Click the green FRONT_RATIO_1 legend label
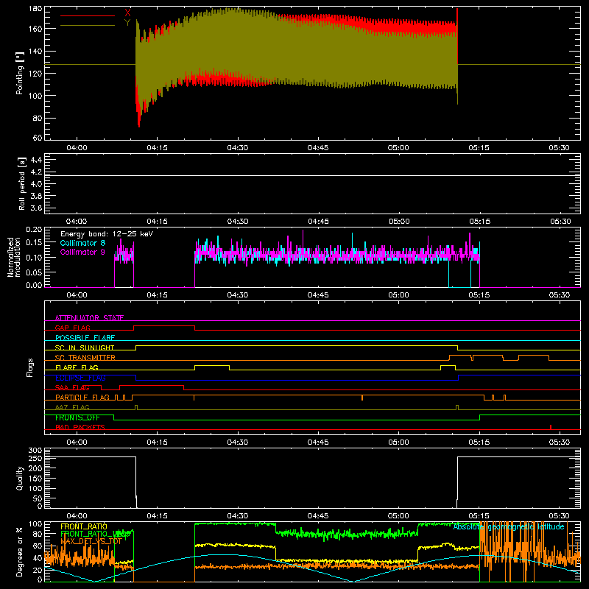The height and width of the screenshot is (589, 589). click(x=95, y=534)
